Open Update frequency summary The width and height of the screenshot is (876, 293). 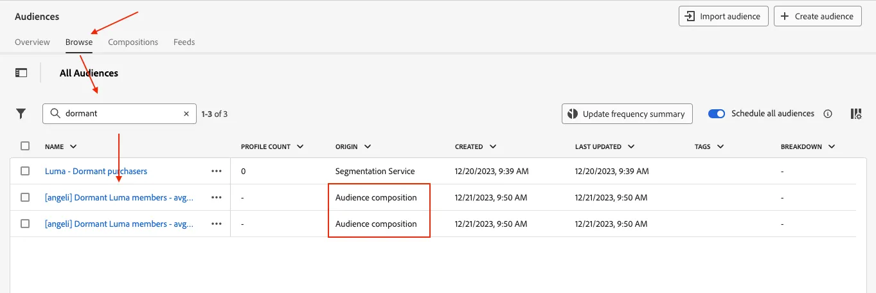627,114
